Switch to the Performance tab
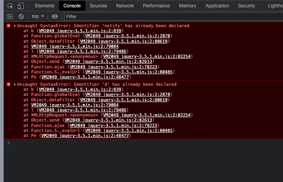 (156, 6)
